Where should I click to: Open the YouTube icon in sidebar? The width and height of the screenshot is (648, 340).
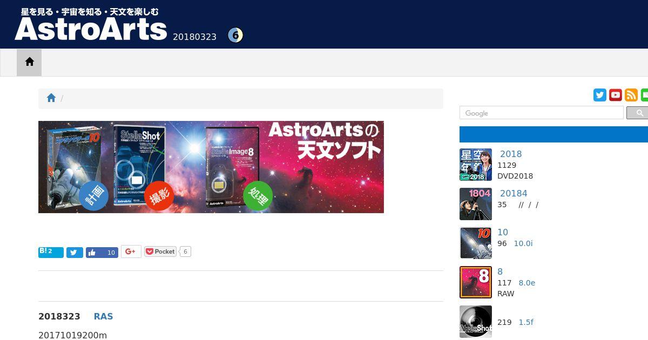tap(616, 95)
